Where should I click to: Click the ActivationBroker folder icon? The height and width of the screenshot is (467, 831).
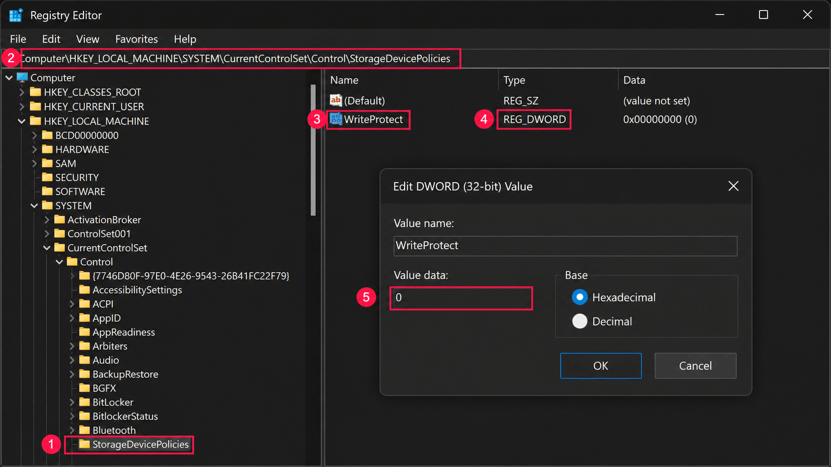(x=59, y=220)
